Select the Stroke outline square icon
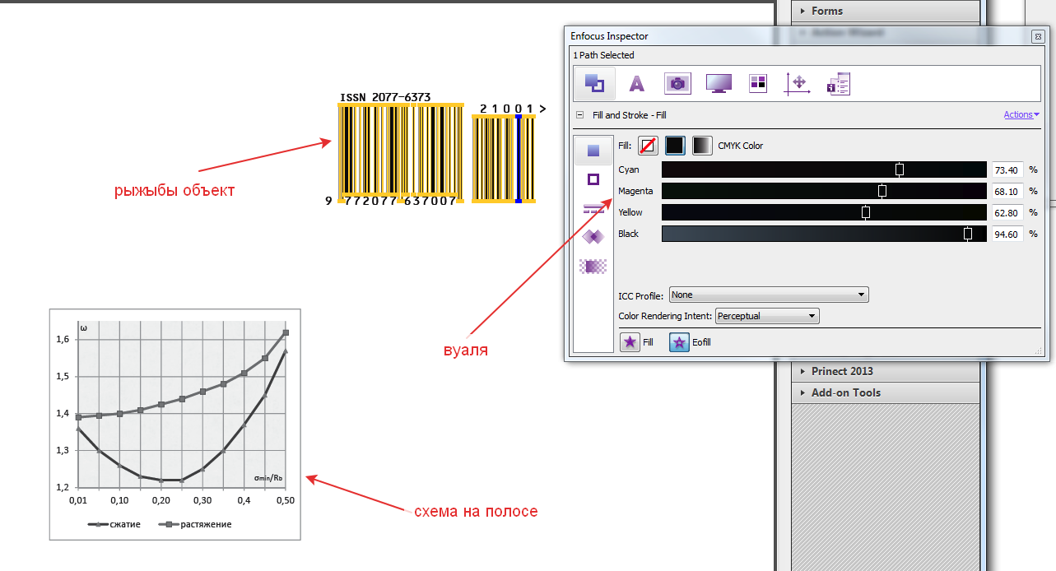 coord(593,179)
